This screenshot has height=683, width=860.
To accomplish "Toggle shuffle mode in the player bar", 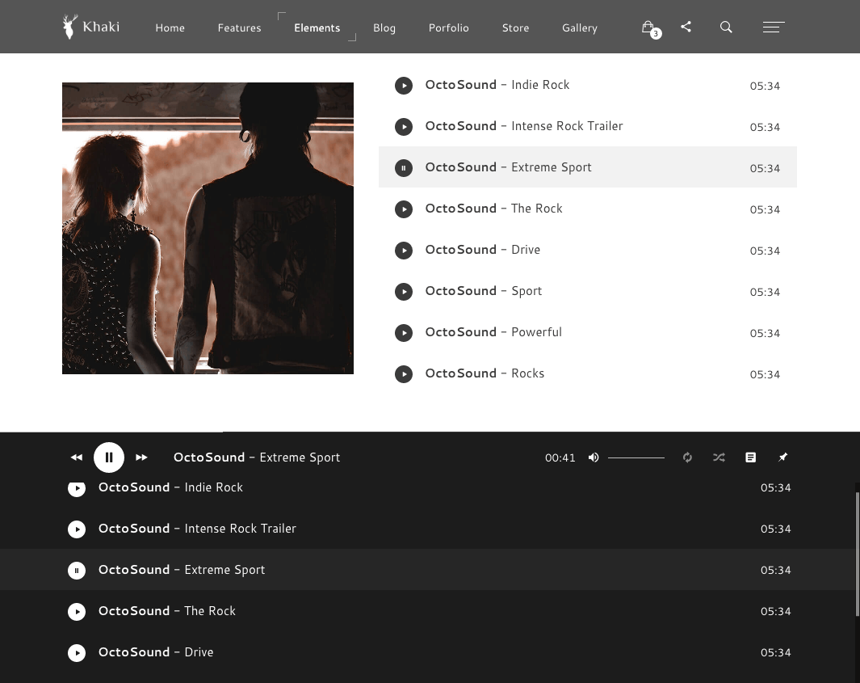I will point(719,457).
